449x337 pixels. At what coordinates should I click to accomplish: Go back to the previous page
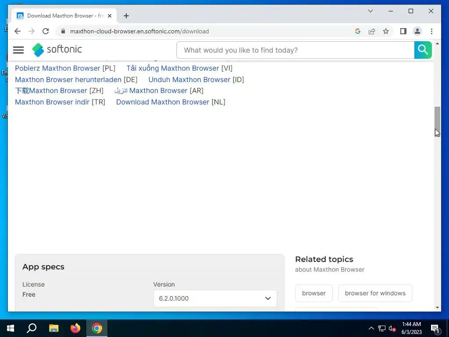point(18,31)
